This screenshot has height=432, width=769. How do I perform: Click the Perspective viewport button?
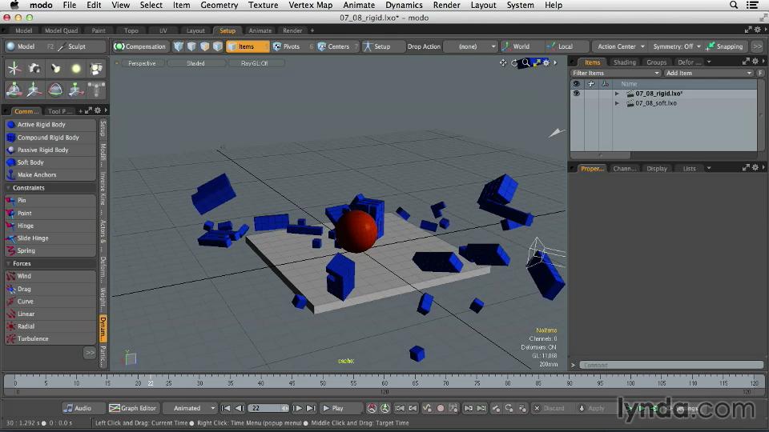(142, 63)
